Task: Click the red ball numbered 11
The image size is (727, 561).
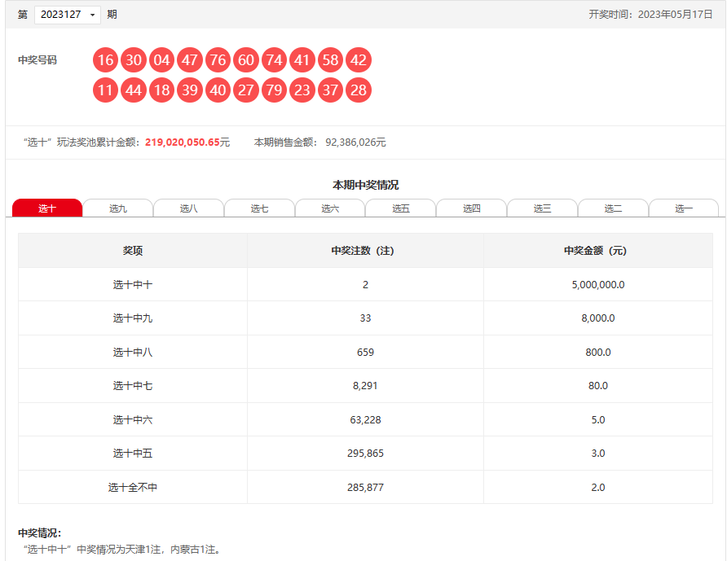Action: tap(105, 90)
